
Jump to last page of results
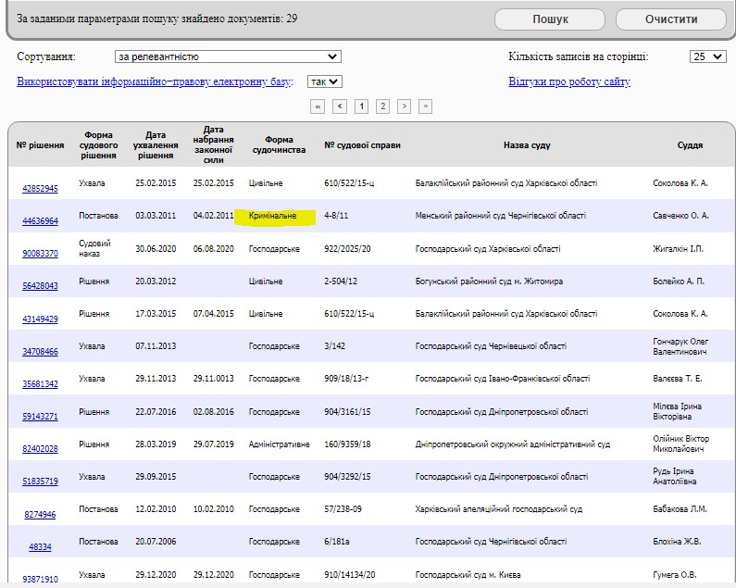pos(425,106)
